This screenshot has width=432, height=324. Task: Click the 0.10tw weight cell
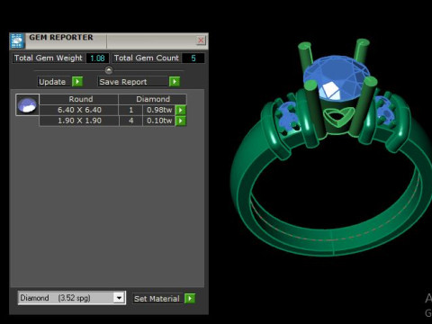[x=159, y=121]
